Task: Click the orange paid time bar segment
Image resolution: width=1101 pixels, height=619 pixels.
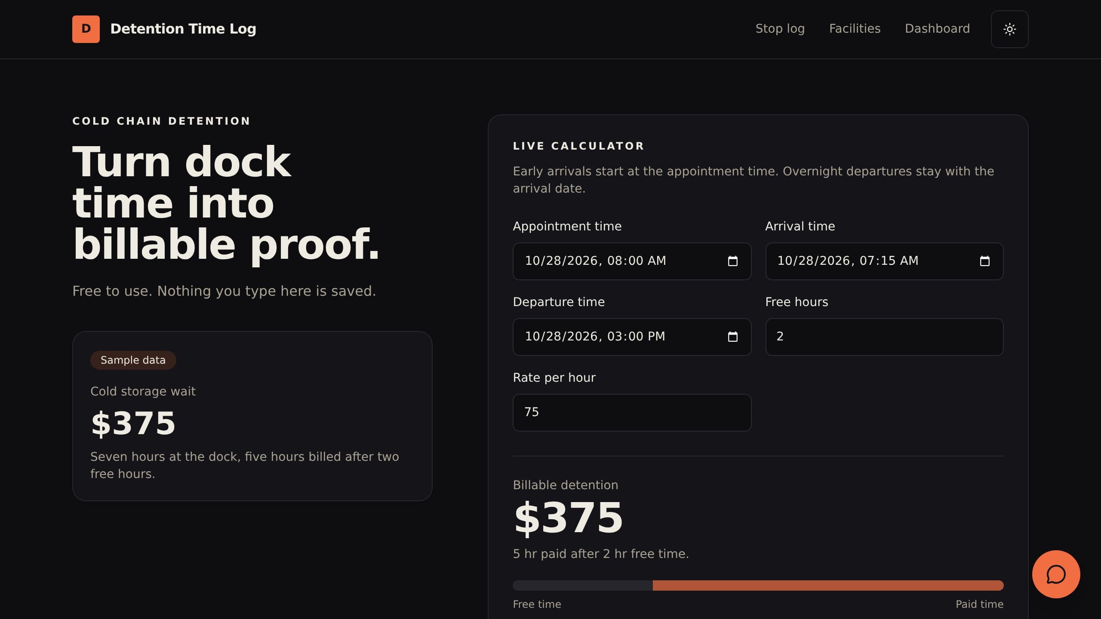Action: tap(828, 585)
